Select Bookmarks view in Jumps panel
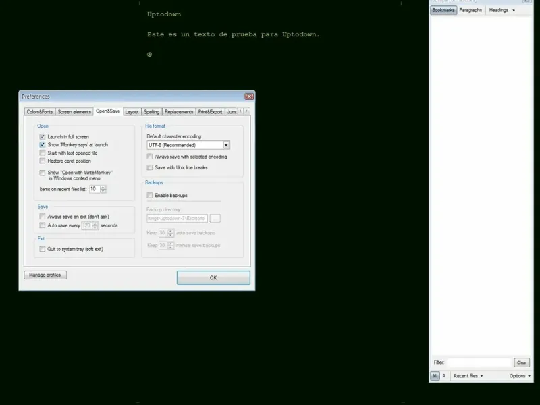Screen dimensions: 540x405 click(x=443, y=10)
